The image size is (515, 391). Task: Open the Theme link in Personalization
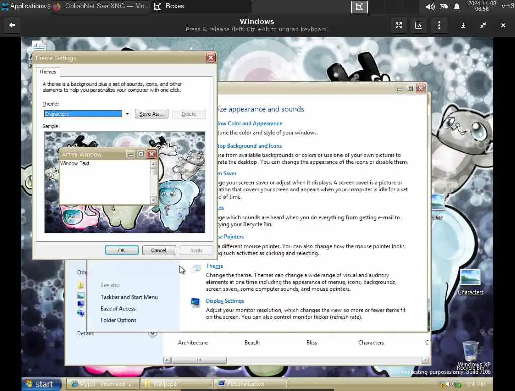[214, 266]
